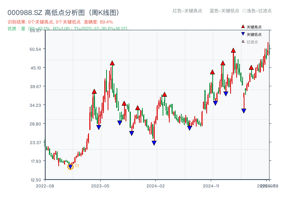Click the red 关键高点 triangle legend icon
The height and width of the screenshot is (224, 299).
click(x=243, y=27)
